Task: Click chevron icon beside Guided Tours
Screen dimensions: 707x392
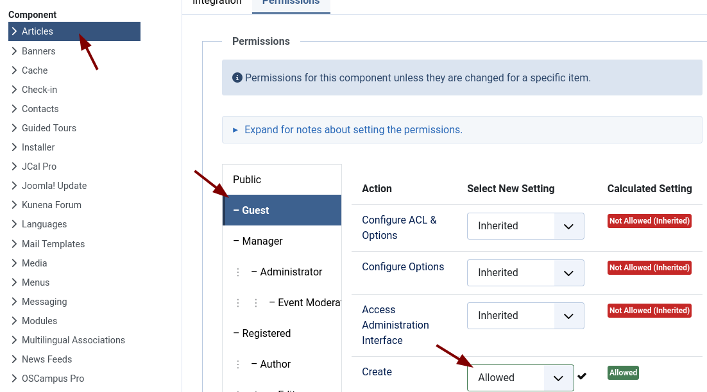Action: (x=14, y=128)
